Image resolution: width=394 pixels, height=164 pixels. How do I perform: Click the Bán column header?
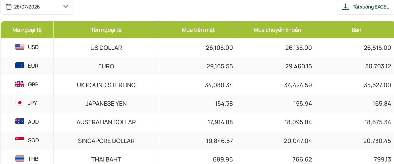(x=356, y=30)
